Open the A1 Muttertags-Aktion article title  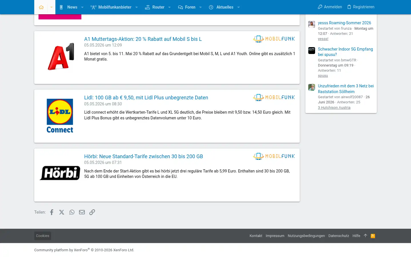(143, 39)
